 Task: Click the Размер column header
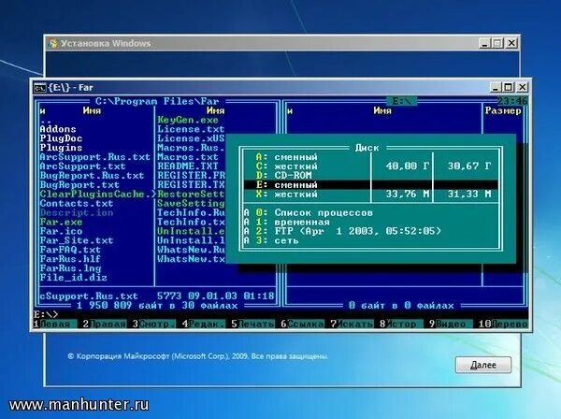tap(503, 111)
